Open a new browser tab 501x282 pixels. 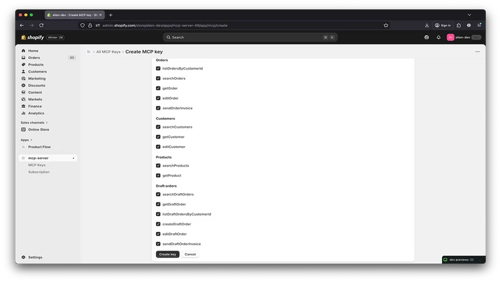[111, 15]
